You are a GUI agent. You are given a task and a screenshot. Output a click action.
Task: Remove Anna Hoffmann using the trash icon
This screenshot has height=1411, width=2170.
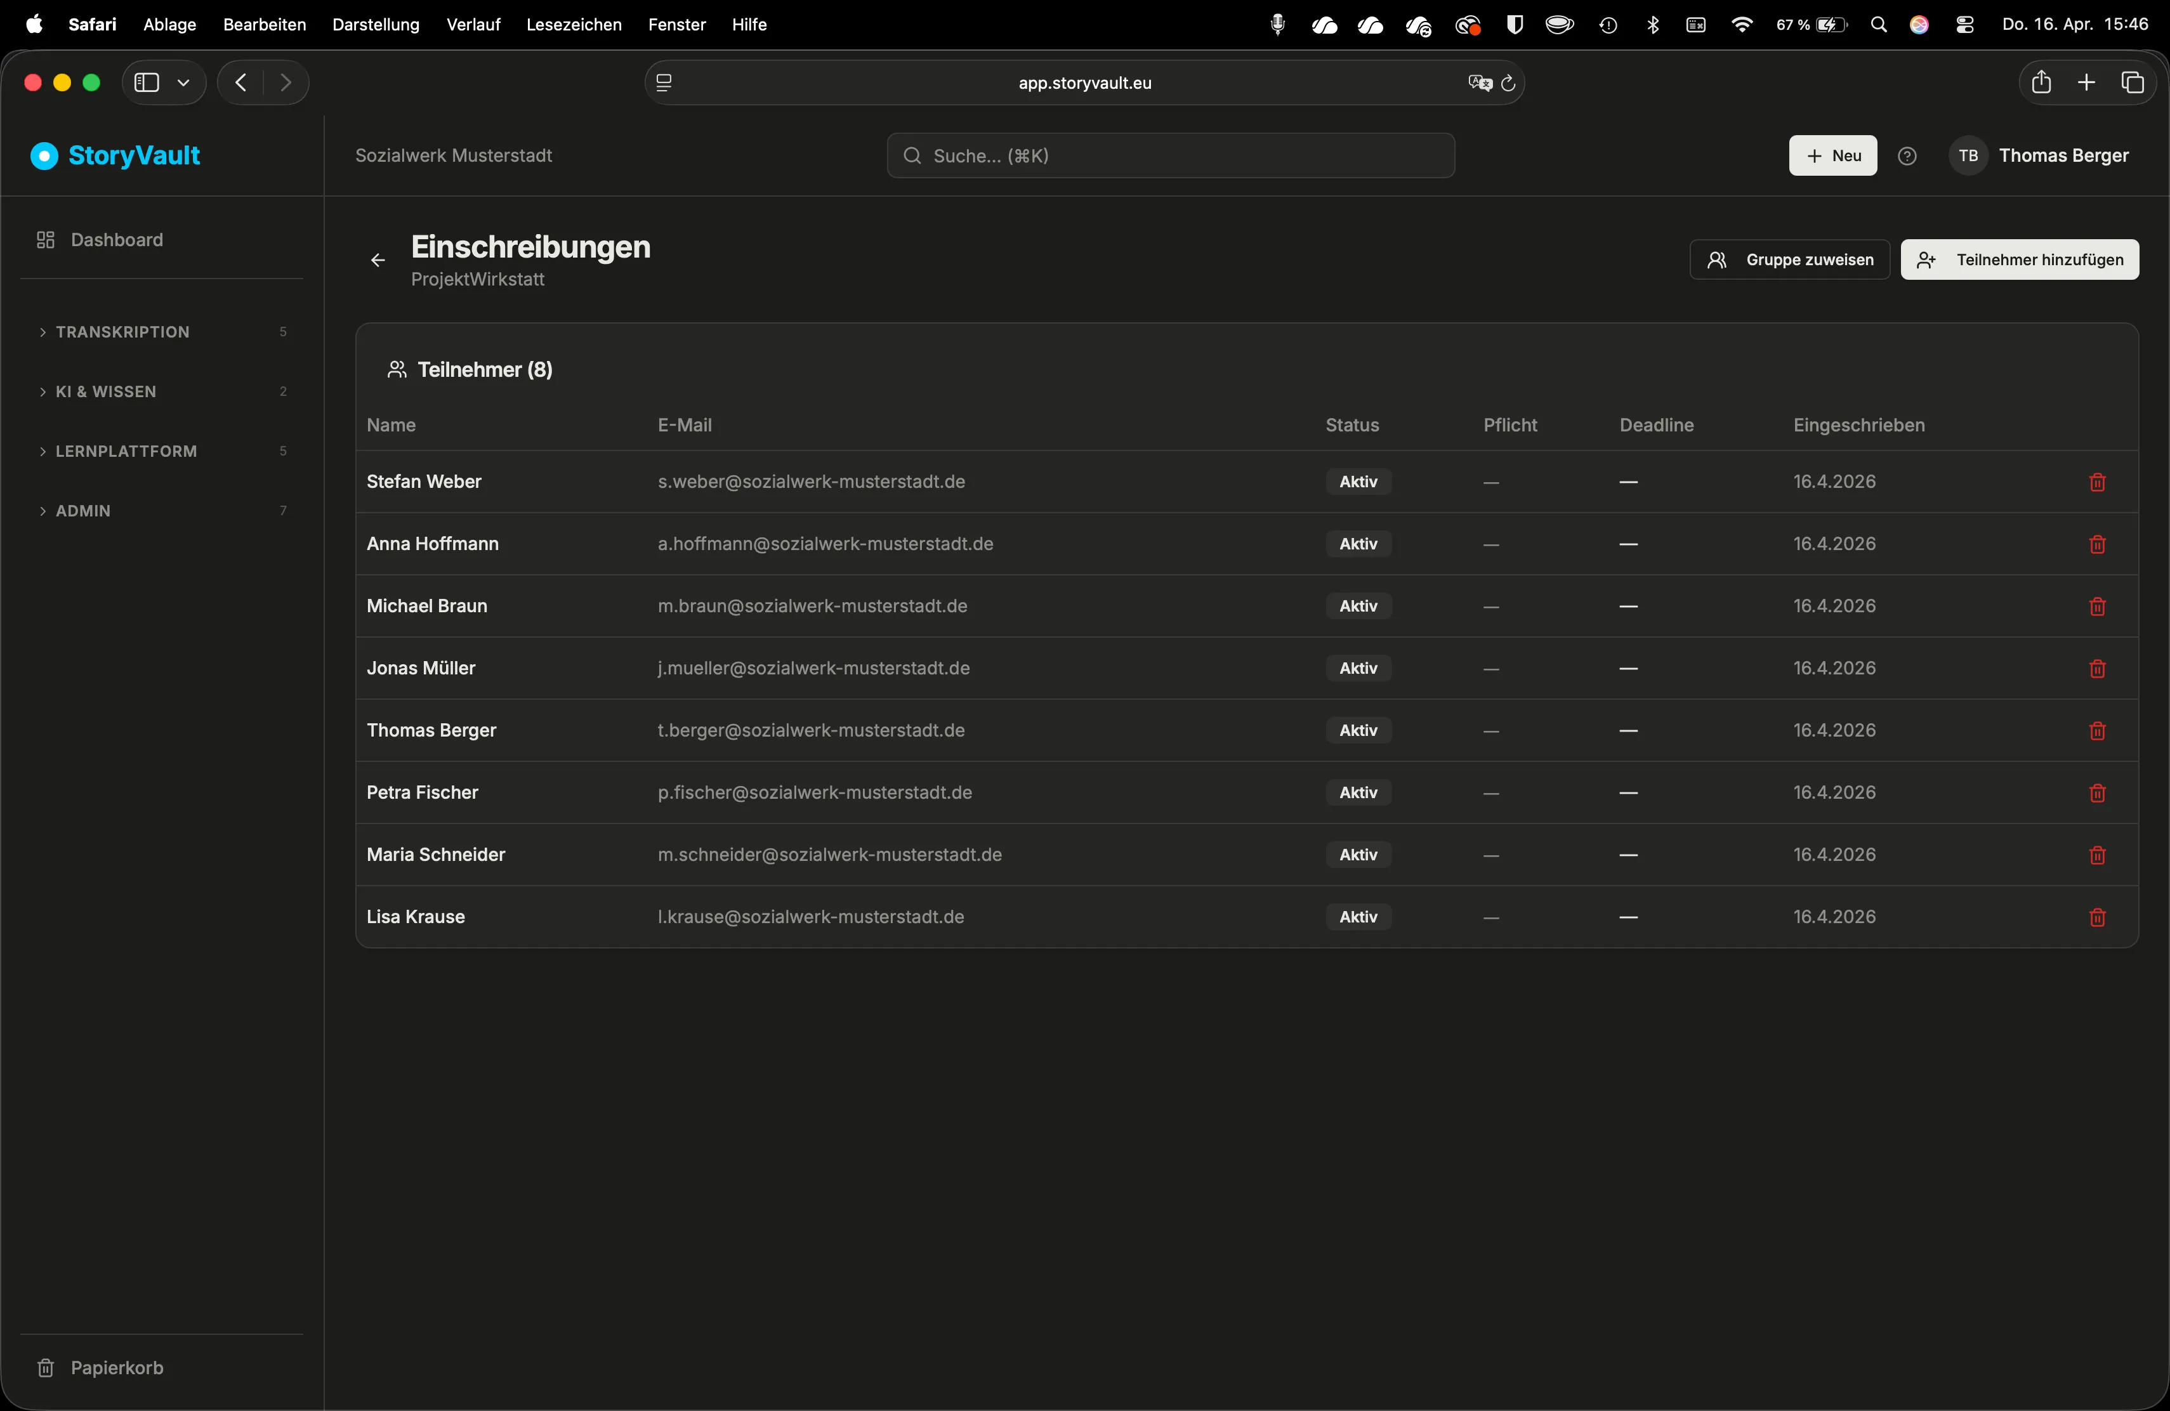2097,544
